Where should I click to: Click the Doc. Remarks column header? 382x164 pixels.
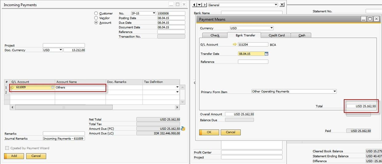[x=124, y=82]
